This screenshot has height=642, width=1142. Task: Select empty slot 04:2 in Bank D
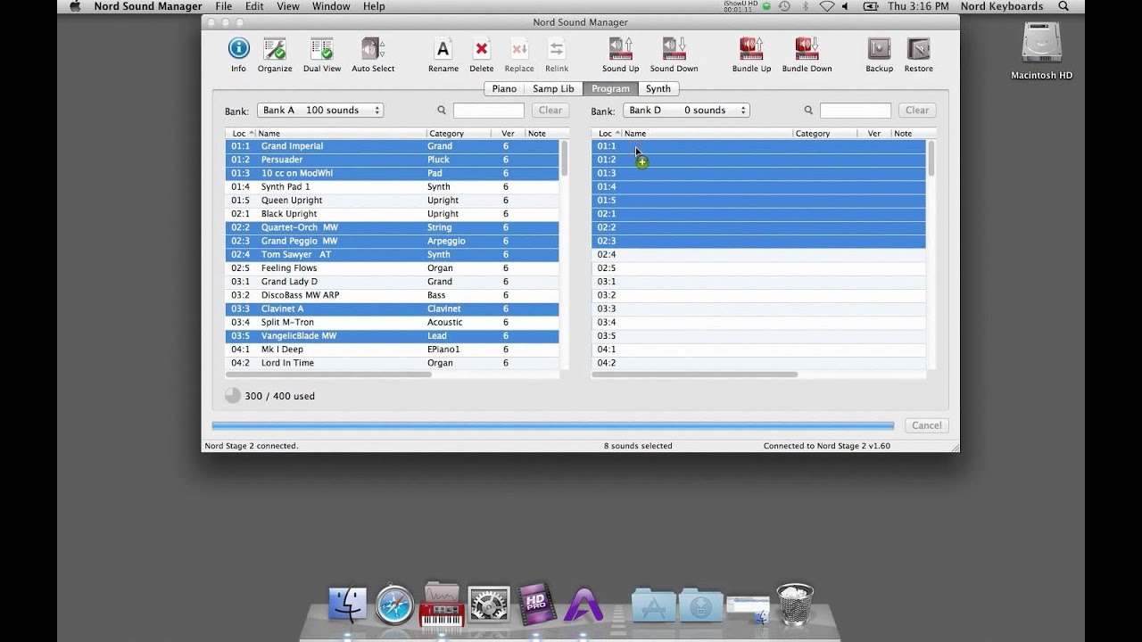[x=758, y=363]
